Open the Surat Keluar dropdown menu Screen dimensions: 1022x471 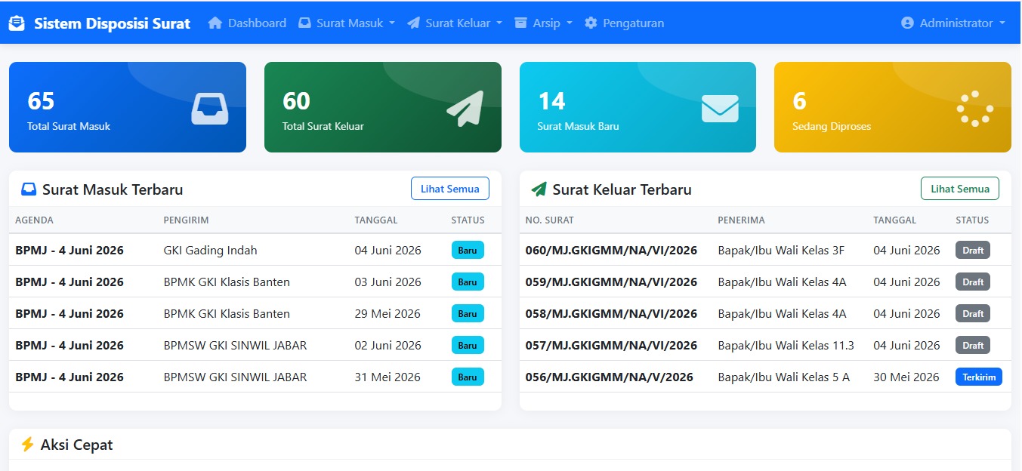[455, 23]
